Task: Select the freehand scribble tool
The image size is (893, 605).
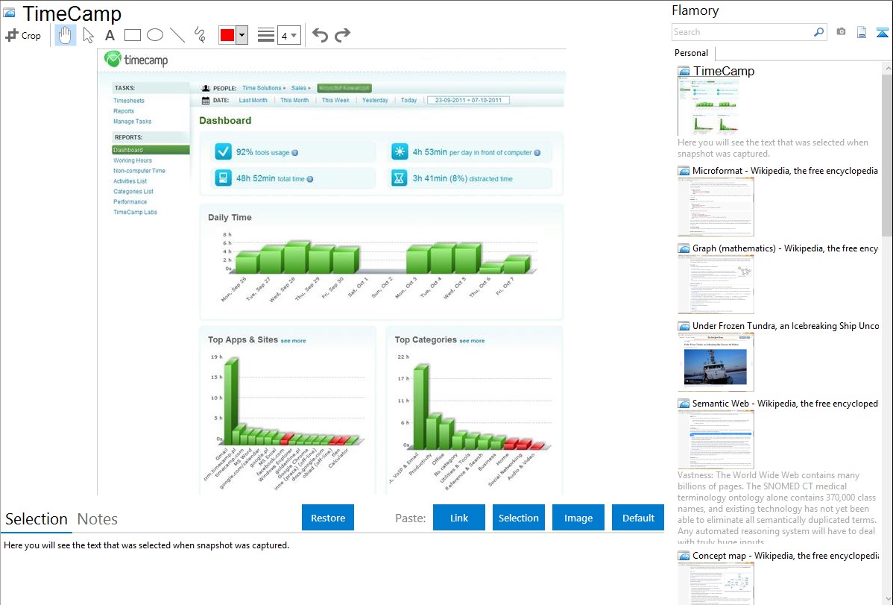Action: click(x=200, y=35)
